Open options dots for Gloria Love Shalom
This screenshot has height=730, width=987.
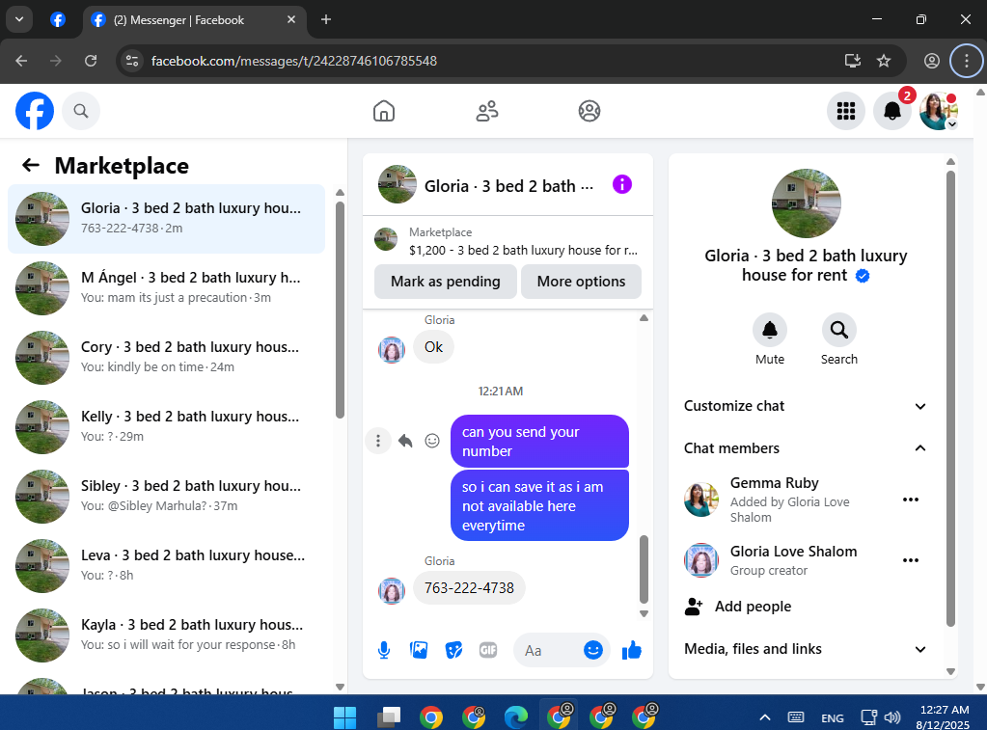pos(910,560)
